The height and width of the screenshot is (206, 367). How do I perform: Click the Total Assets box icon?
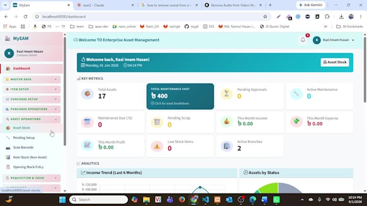coord(87,93)
